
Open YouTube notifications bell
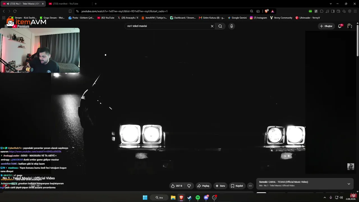(340, 26)
